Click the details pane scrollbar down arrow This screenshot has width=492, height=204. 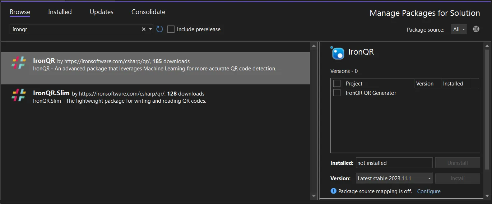point(487,196)
